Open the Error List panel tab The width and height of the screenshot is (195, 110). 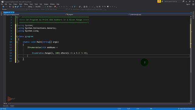click(6, 106)
